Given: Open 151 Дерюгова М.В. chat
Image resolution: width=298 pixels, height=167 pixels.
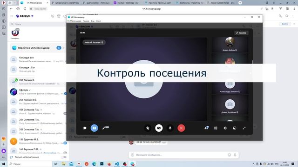Looking at the screenshot, I should (x=38, y=141).
